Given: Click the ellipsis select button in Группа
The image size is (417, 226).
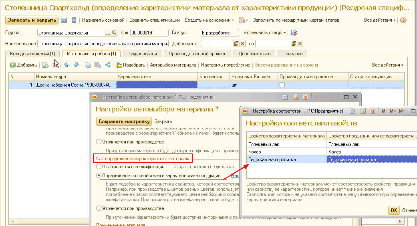Looking at the screenshot, I should 108,33.
